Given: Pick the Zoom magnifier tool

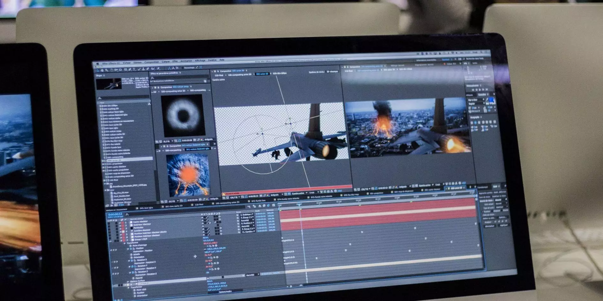Looking at the screenshot, I should click(x=107, y=70).
